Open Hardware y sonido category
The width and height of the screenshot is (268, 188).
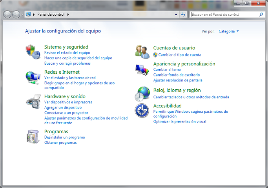65,96
